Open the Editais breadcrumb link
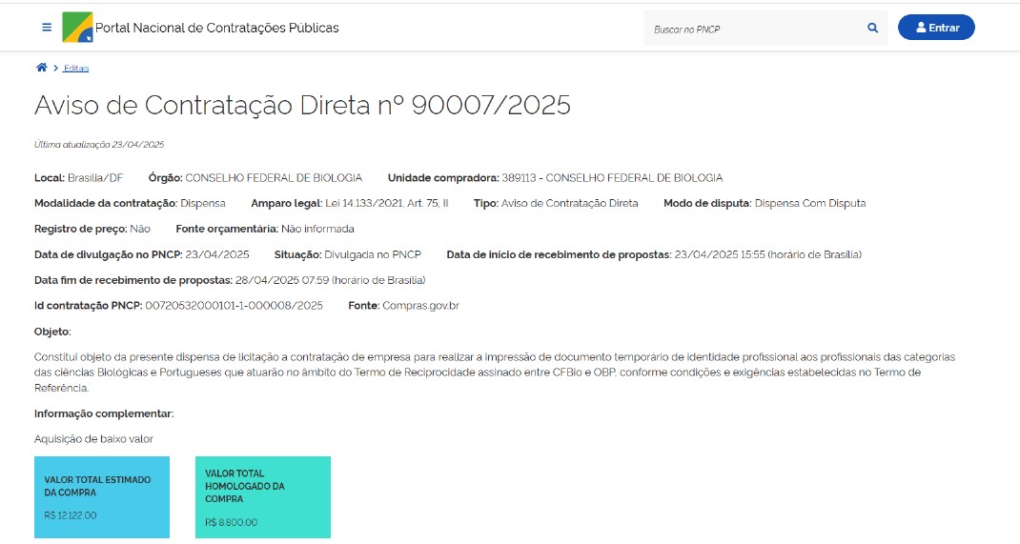The width and height of the screenshot is (1020, 544). point(76,69)
